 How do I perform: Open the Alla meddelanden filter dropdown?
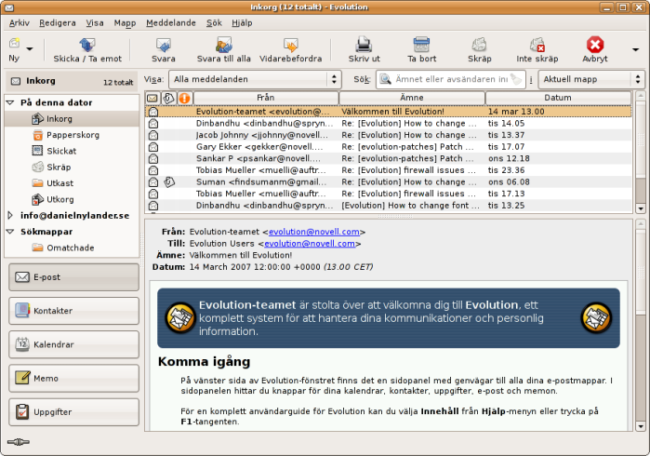255,79
